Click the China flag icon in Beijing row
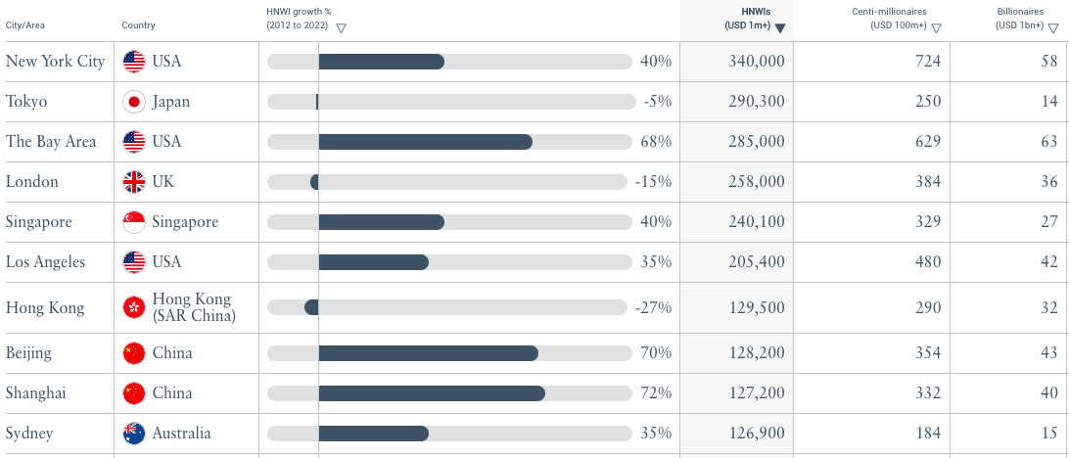This screenshot has width=1069, height=458. [134, 352]
